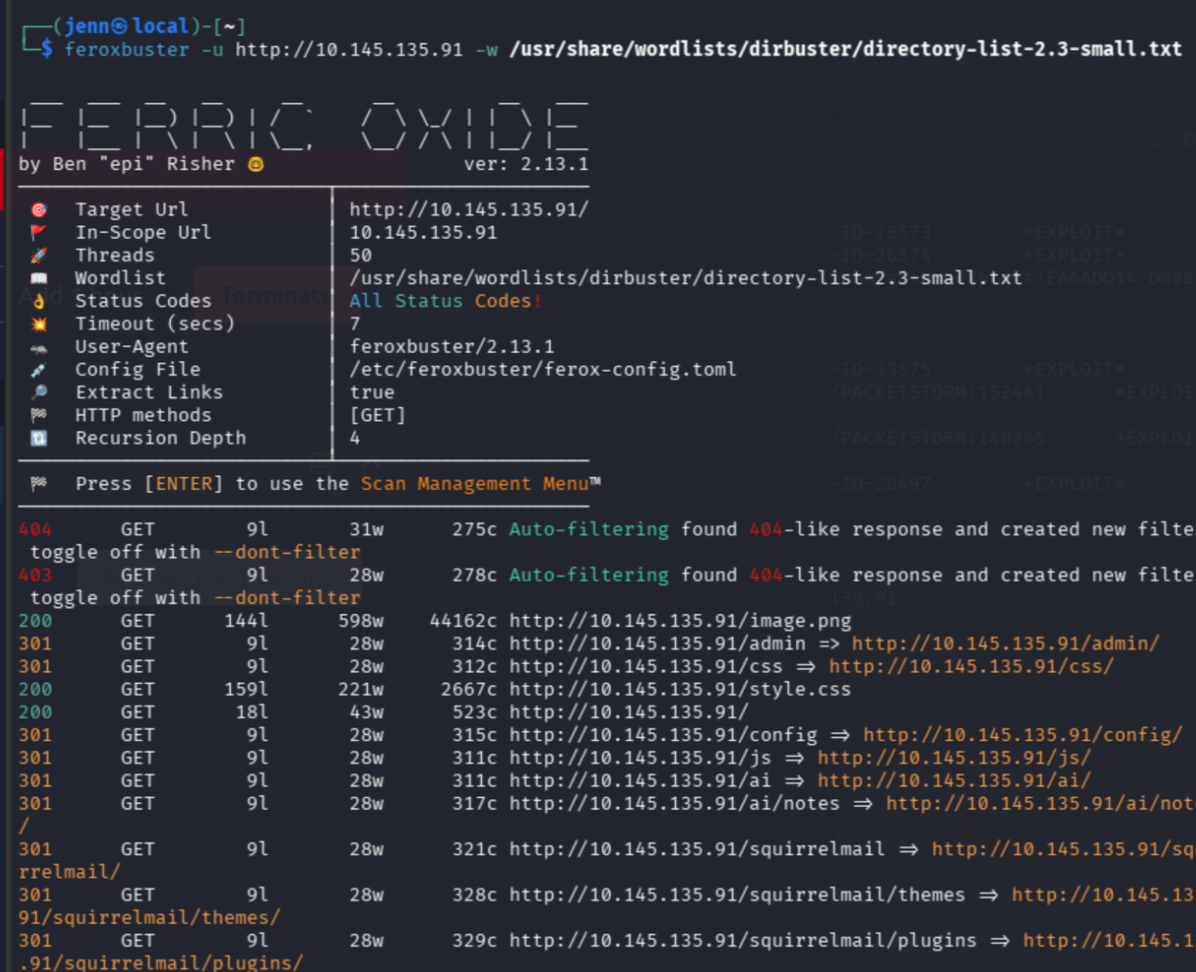This screenshot has width=1196, height=972.
Task: Click the 301 status for admin row
Action: pyautogui.click(x=35, y=643)
